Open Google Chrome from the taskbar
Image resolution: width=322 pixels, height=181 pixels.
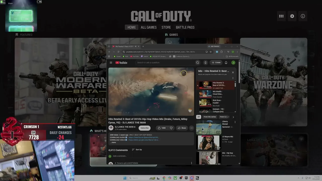point(164,178)
